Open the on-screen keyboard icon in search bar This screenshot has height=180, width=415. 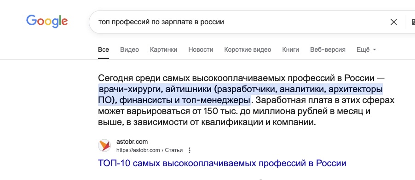tap(413, 22)
